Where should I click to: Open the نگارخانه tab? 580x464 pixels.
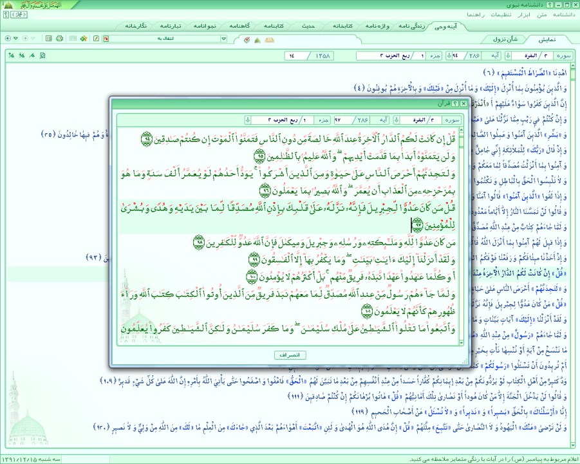pos(136,26)
